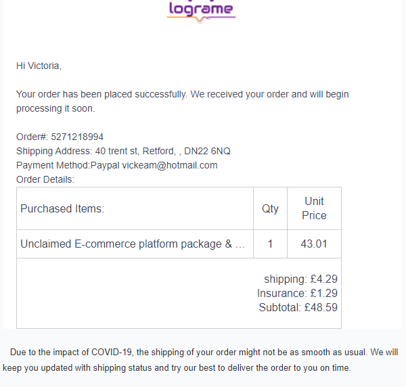Viewport: 406px width, 387px height.
Task: Select the "Hi Victoria" greeting text
Action: pyautogui.click(x=39, y=66)
